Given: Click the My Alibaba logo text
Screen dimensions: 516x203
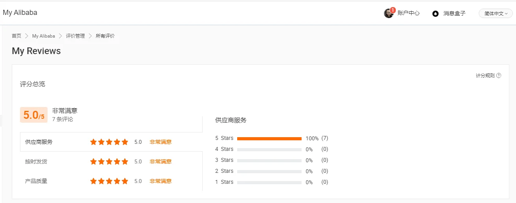Looking at the screenshot, I should point(20,13).
